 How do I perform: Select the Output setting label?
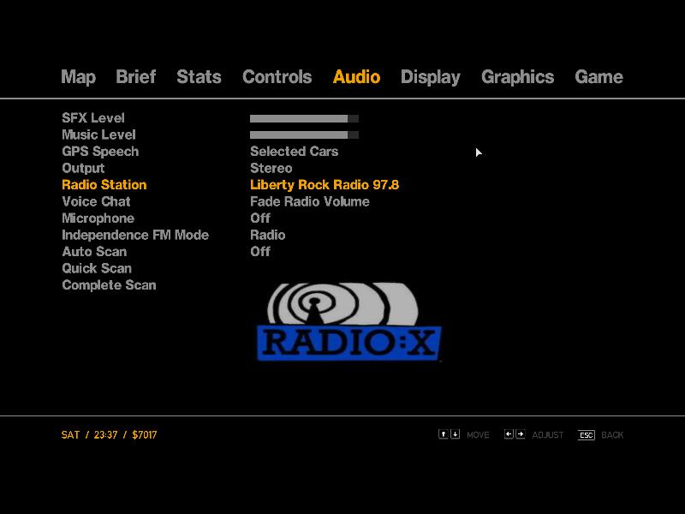pos(83,169)
